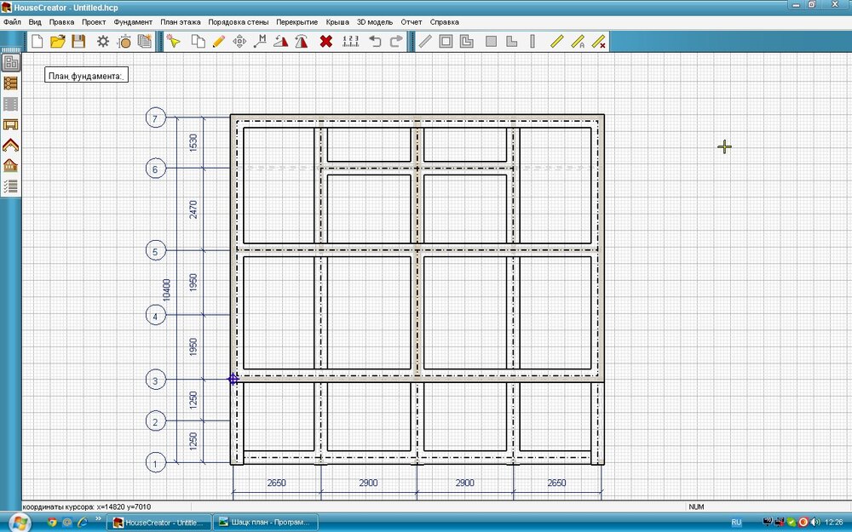The image size is (852, 532).
Task: Redo the action with the right arrow
Action: pos(396,41)
